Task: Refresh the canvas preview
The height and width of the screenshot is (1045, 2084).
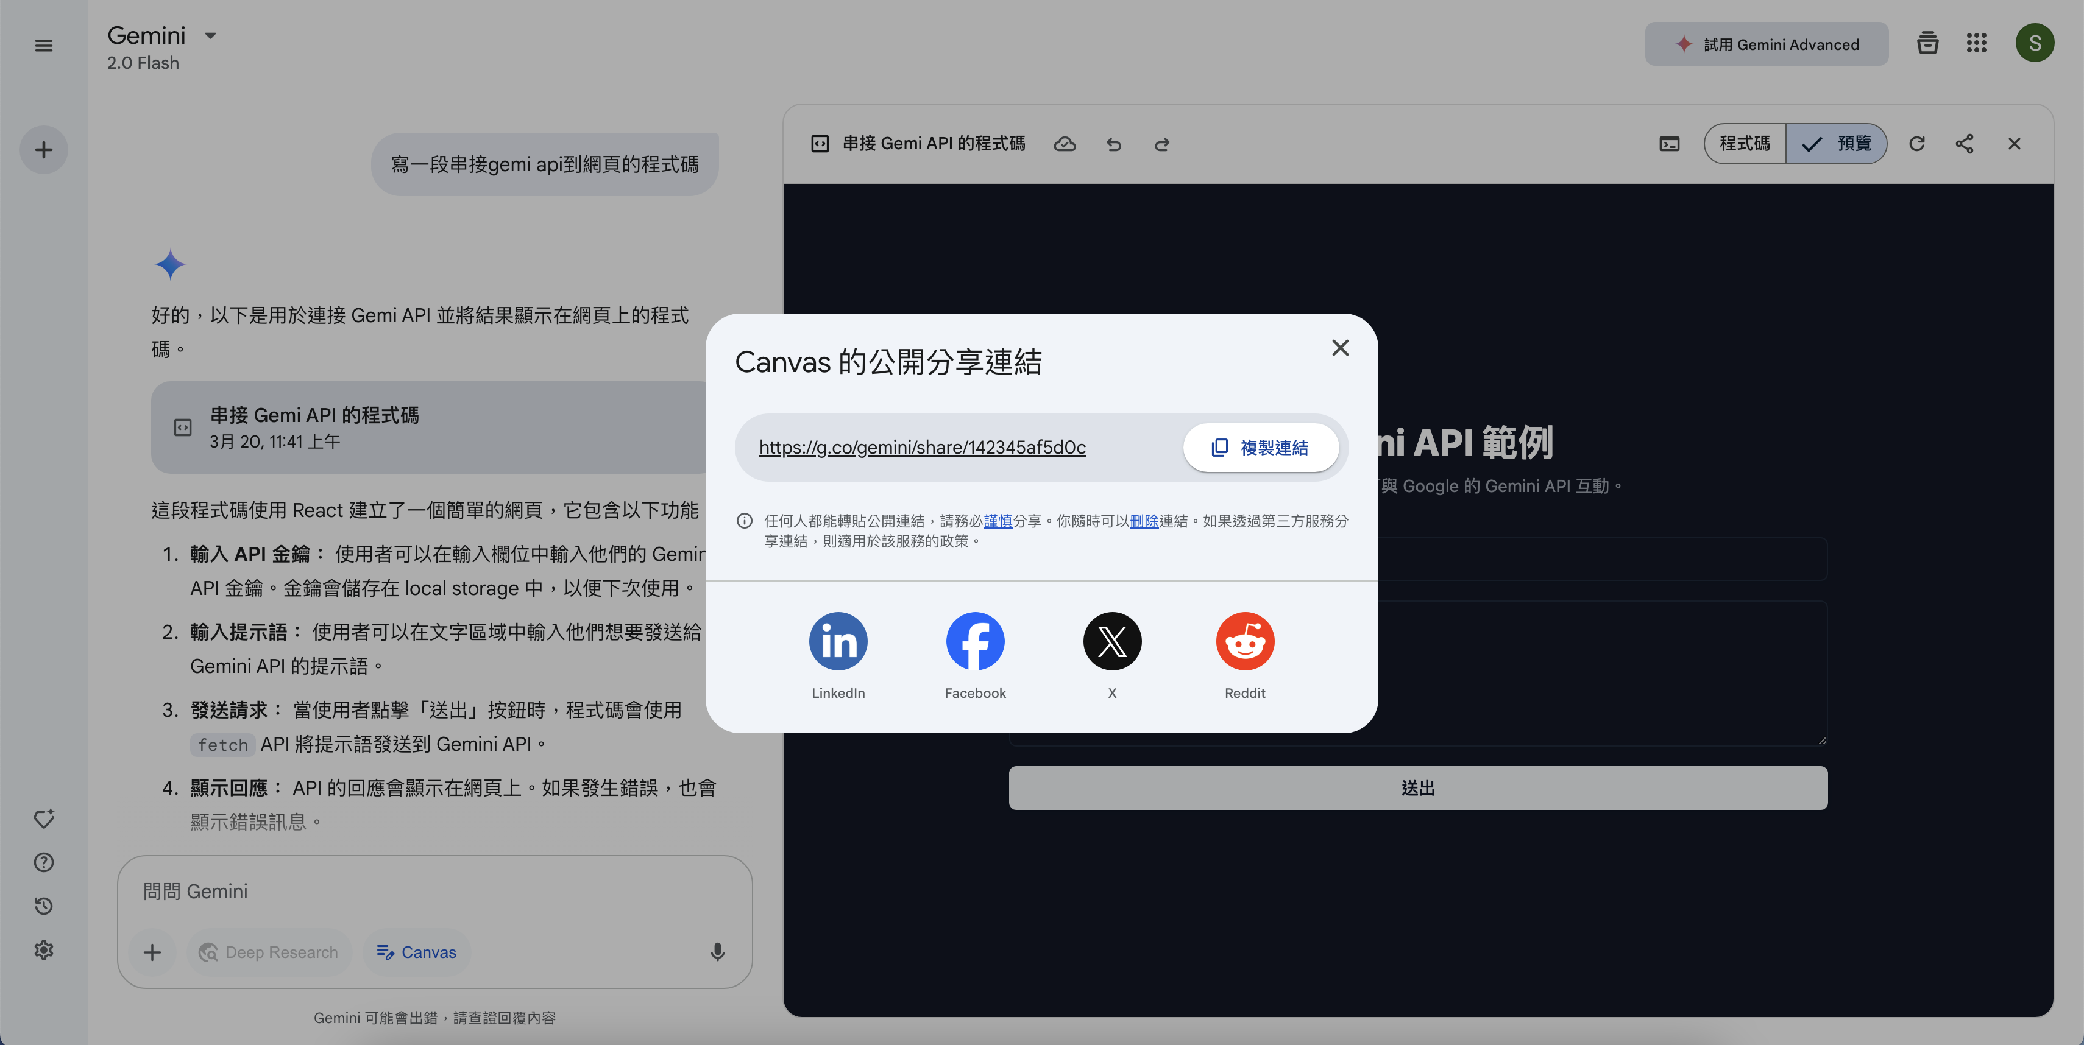Action: click(x=1916, y=144)
